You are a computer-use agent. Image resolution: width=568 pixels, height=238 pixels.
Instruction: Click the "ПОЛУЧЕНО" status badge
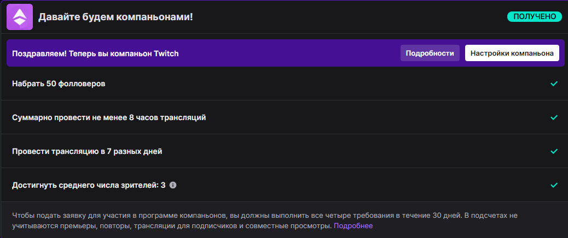pyautogui.click(x=535, y=17)
